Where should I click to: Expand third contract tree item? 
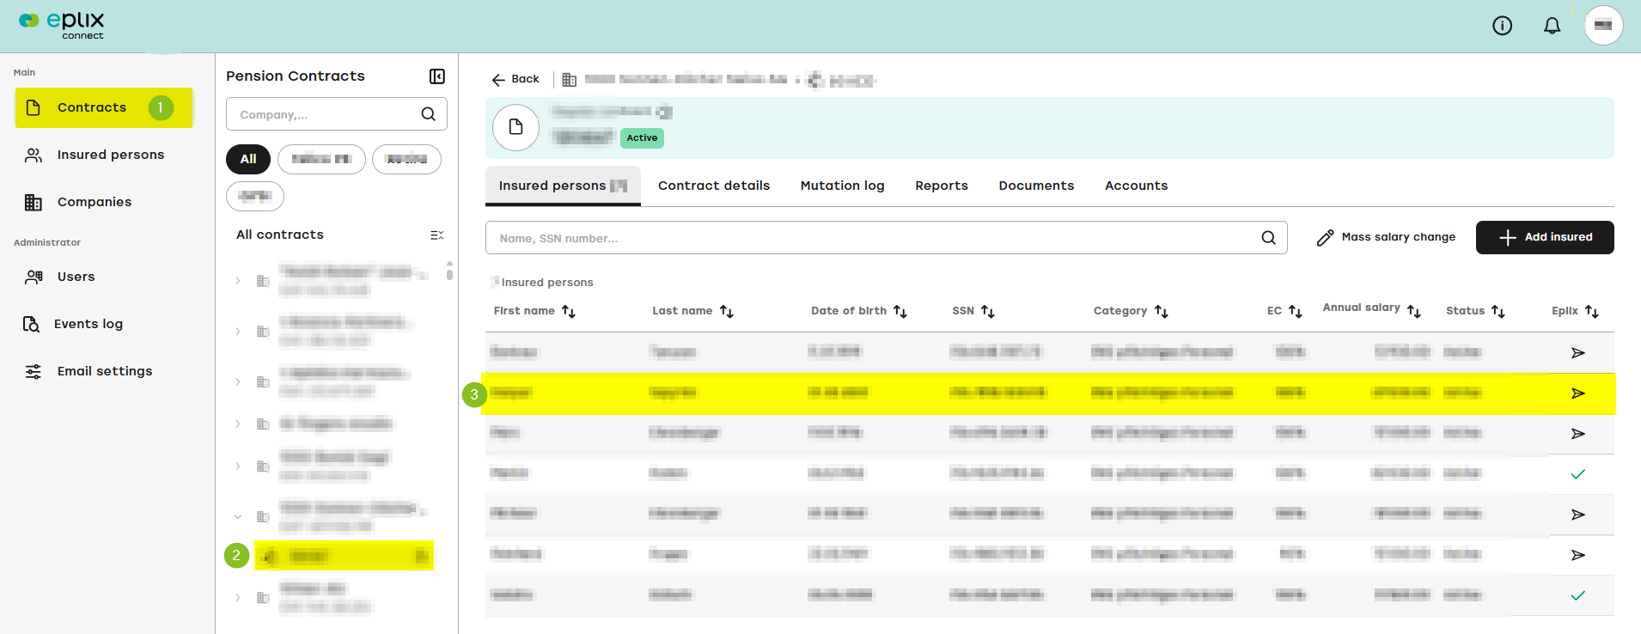pyautogui.click(x=238, y=382)
